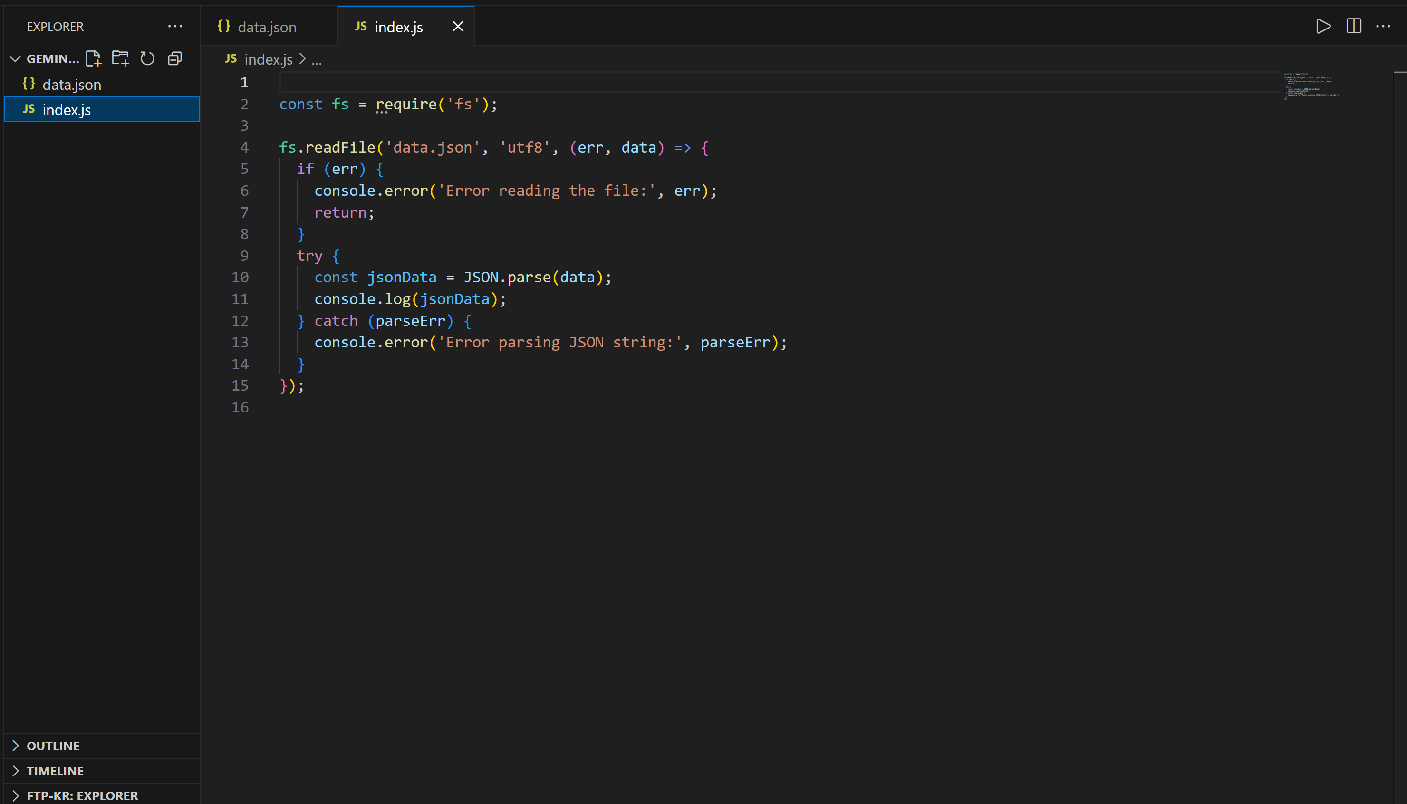Click the breadcrumb ellipsis after index.js
Image resolution: width=1407 pixels, height=804 pixels.
click(x=317, y=60)
